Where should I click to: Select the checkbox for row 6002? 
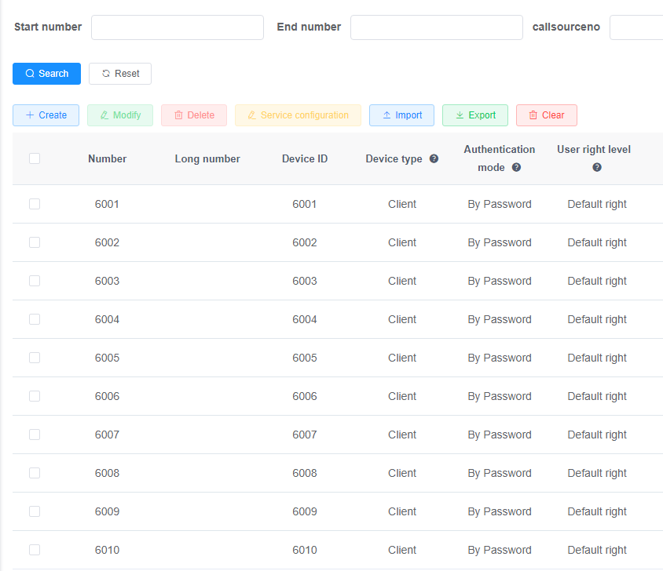pos(35,242)
